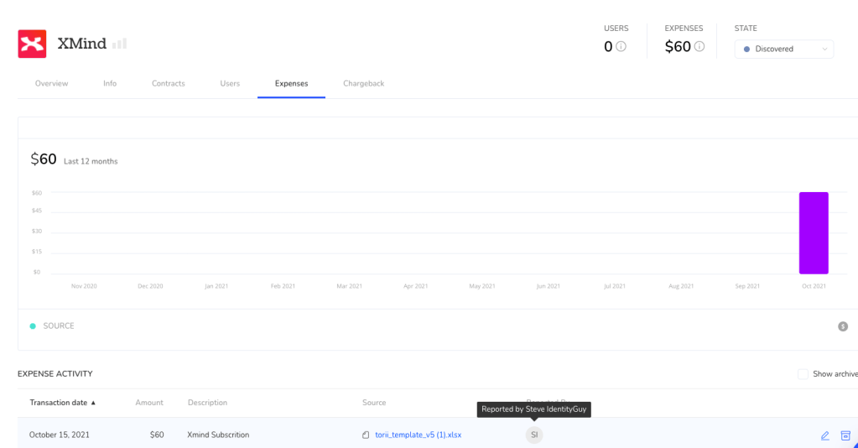Click the info icon next to Expenses total
858x448 pixels.
(699, 47)
